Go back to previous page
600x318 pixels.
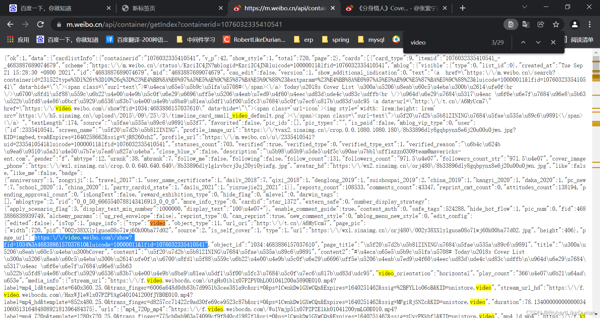click(x=10, y=24)
